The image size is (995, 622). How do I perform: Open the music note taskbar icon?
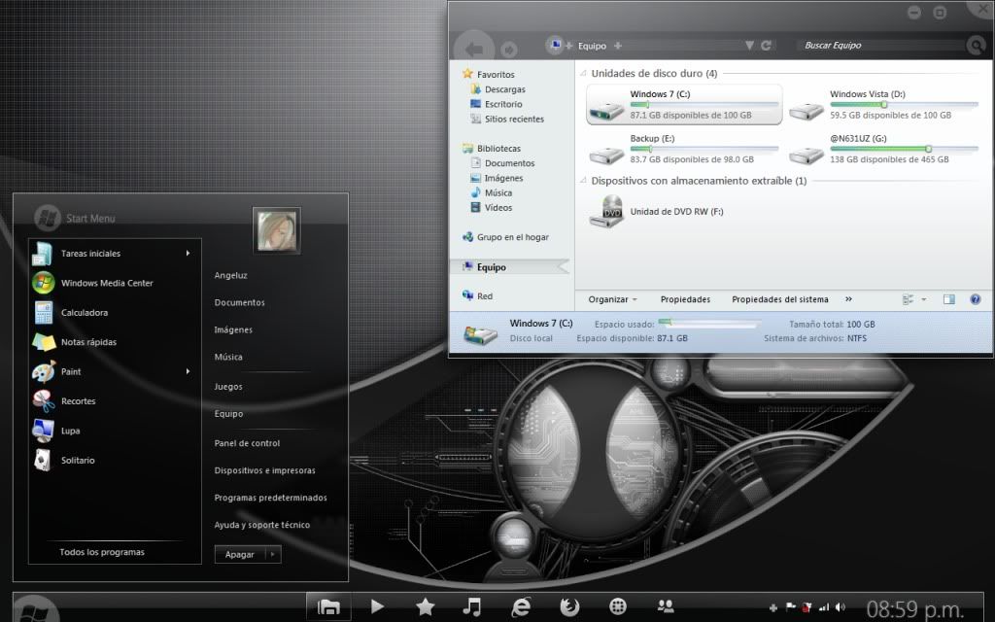(471, 606)
